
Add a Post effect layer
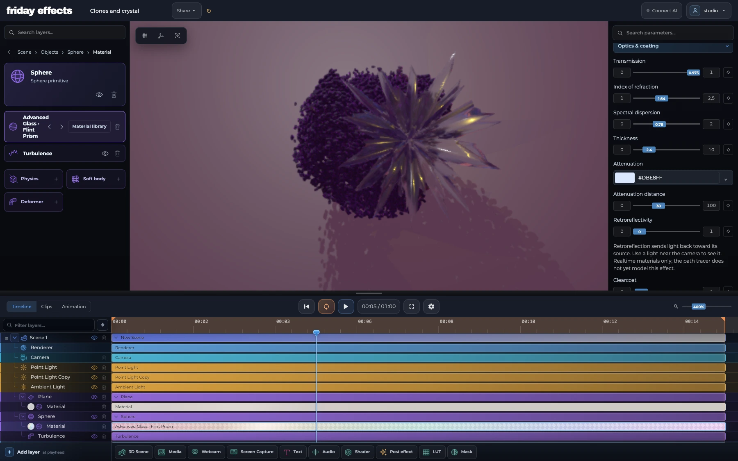pos(396,452)
